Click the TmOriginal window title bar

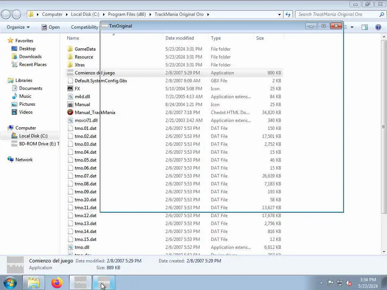tap(203, 26)
